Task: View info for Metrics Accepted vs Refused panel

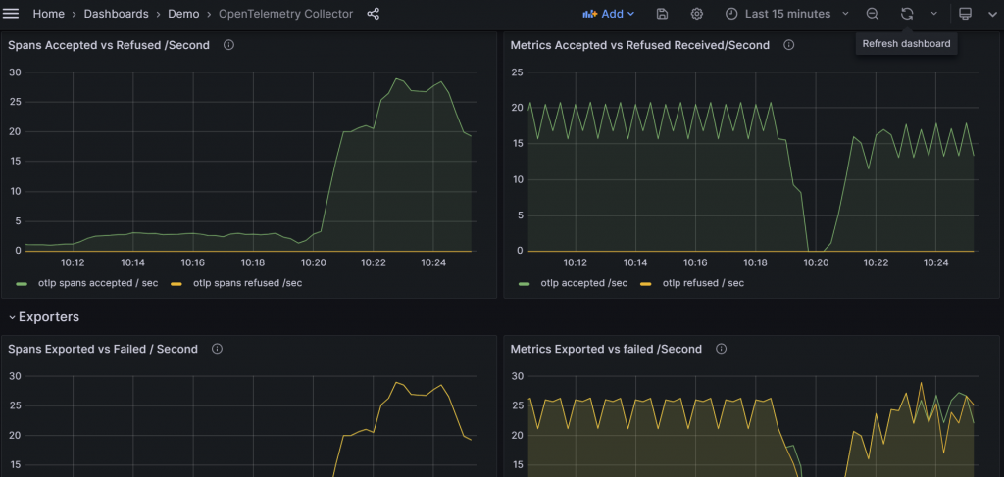Action: [x=789, y=45]
